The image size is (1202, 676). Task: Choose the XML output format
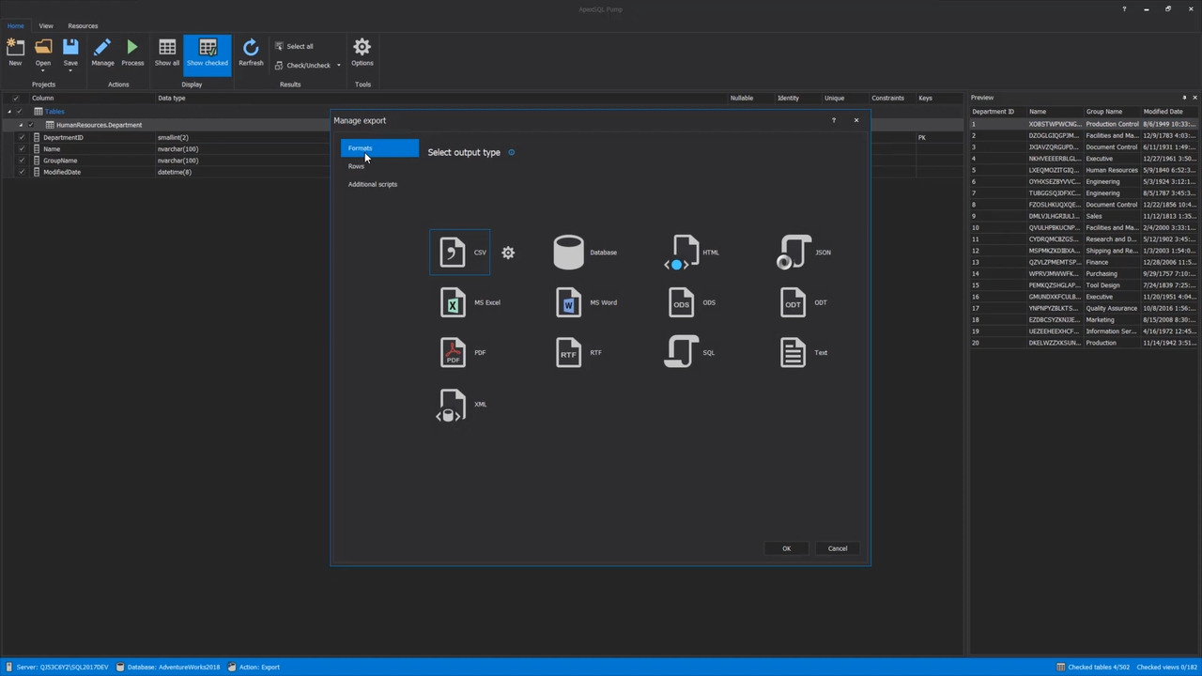point(454,406)
